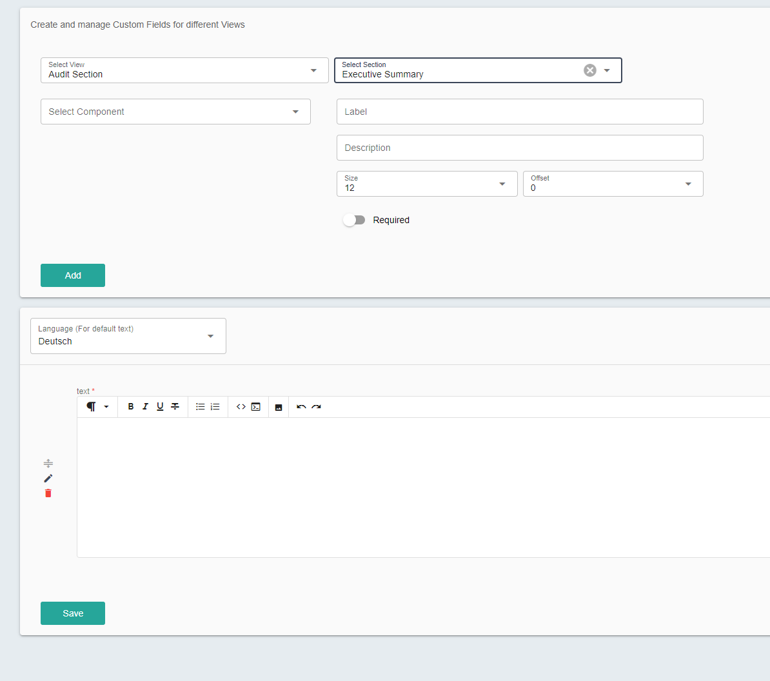Undo the last editor change
770x681 pixels.
(302, 406)
